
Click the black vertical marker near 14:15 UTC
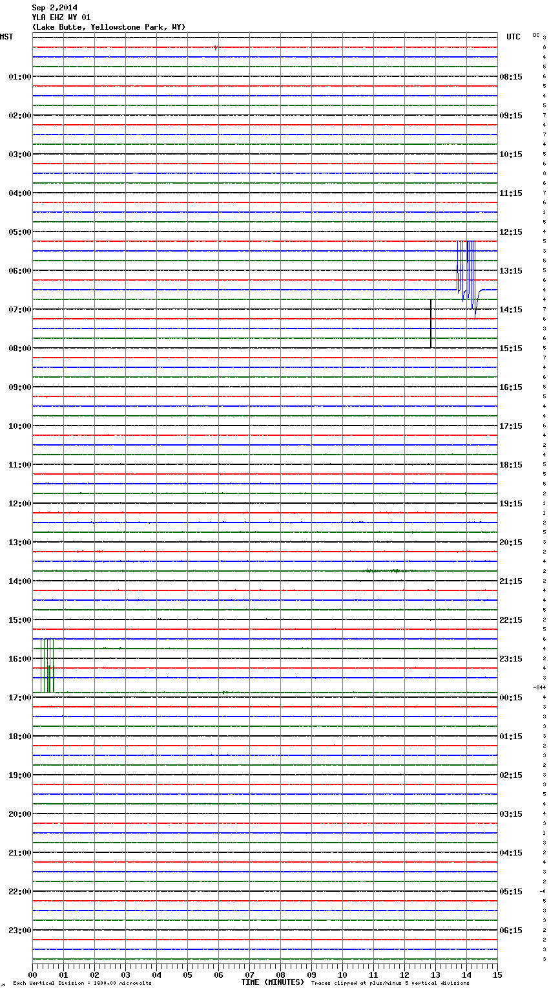[x=431, y=323]
